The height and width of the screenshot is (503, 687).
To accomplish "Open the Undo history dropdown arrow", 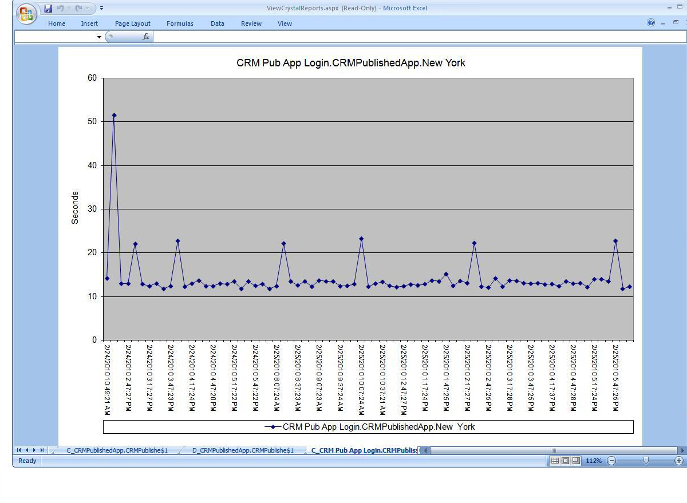I will pyautogui.click(x=69, y=8).
